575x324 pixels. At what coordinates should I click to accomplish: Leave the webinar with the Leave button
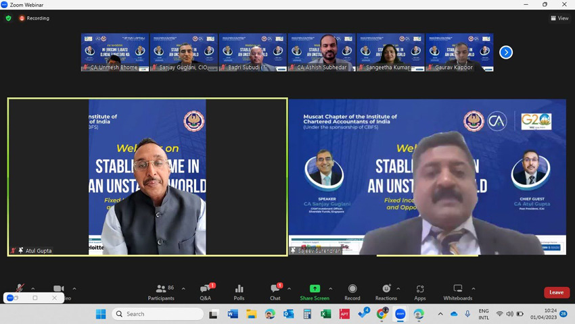pos(556,292)
